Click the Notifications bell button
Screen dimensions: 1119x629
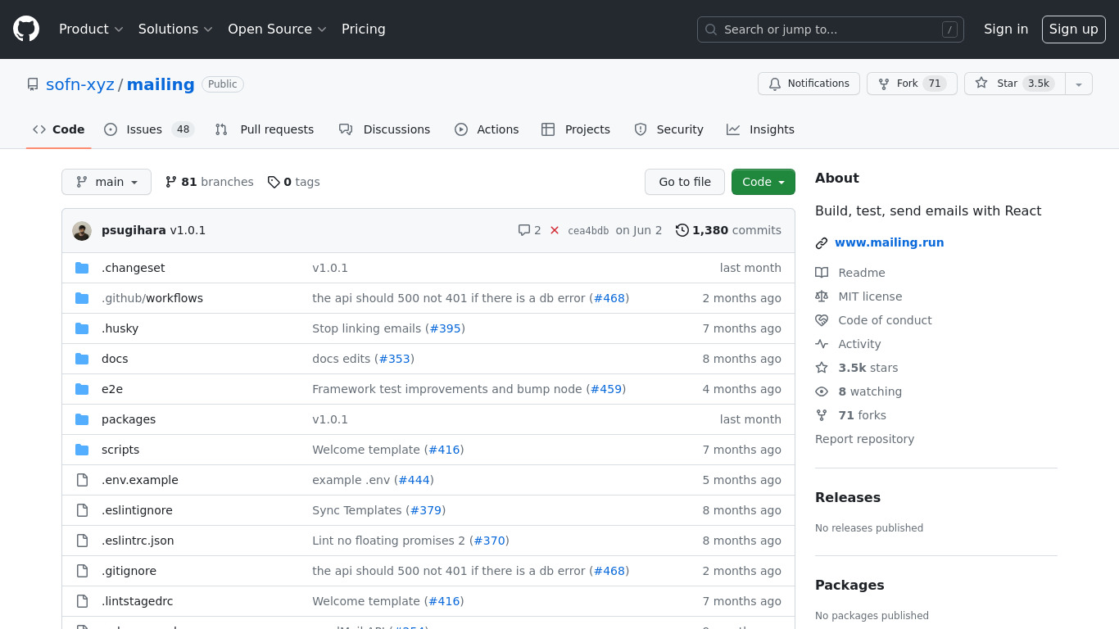(809, 84)
